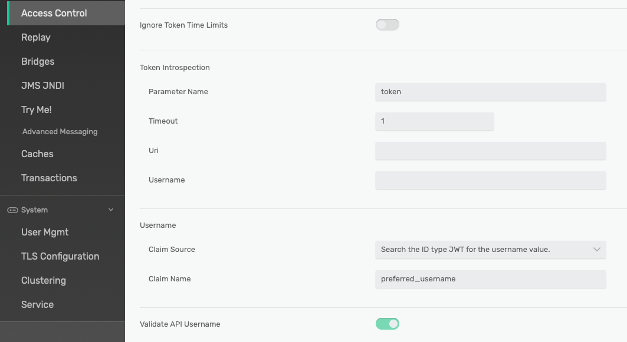Click the Parameter Name label
This screenshot has width=627, height=342.
pos(178,92)
